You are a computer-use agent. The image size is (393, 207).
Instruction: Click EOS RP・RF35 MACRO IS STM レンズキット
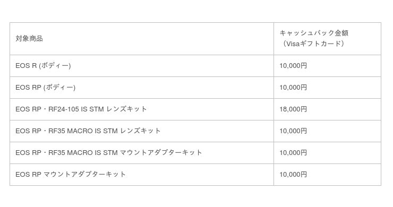point(88,131)
